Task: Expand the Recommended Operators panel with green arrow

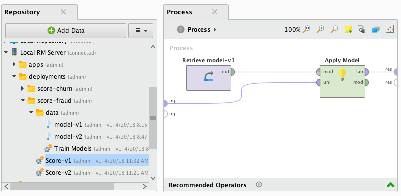Action: [390, 185]
